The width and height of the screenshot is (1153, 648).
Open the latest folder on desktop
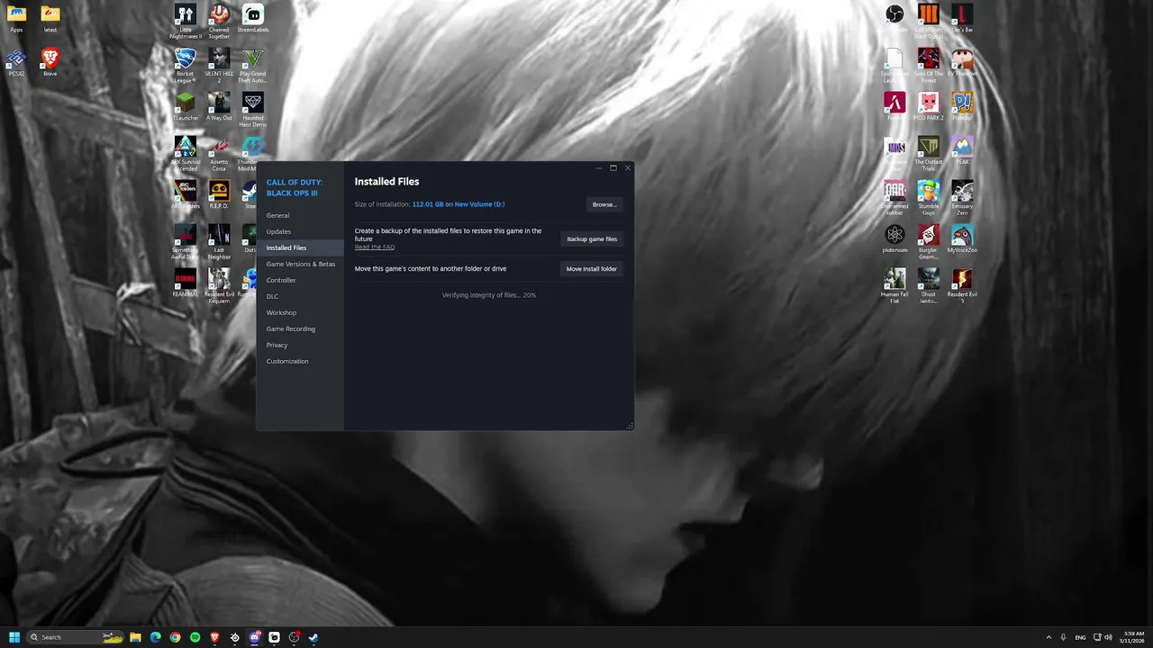[x=50, y=19]
